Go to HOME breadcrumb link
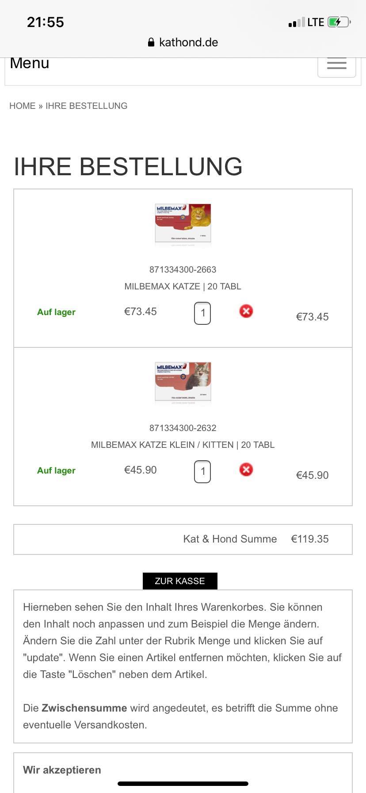Screen dimensions: 366x793 (23, 106)
